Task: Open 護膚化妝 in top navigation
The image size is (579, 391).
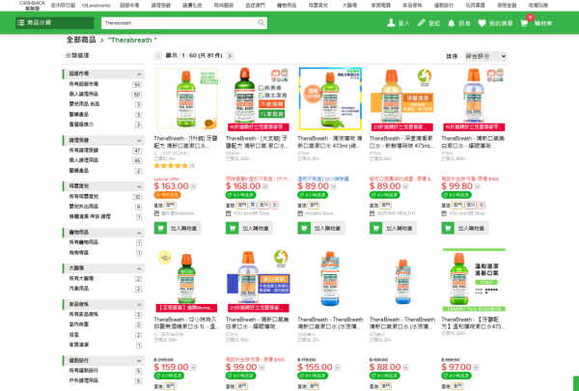Action: coord(192,5)
